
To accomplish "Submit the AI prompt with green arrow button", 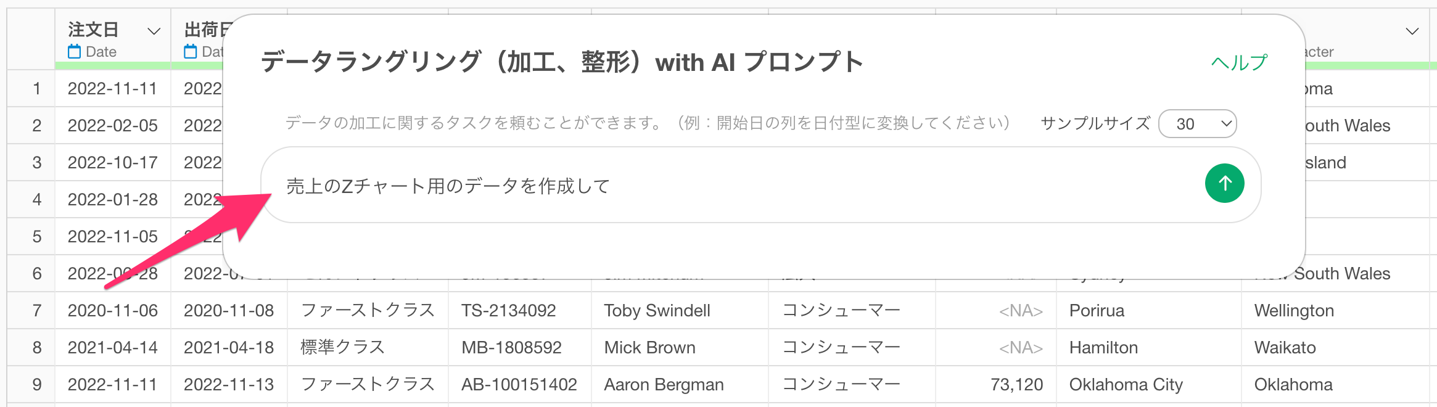I will click(1224, 184).
